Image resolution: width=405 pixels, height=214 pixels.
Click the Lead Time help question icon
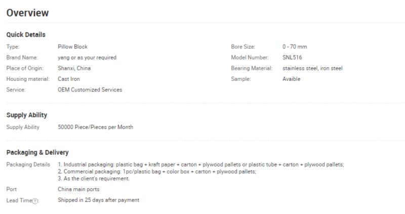click(35, 201)
